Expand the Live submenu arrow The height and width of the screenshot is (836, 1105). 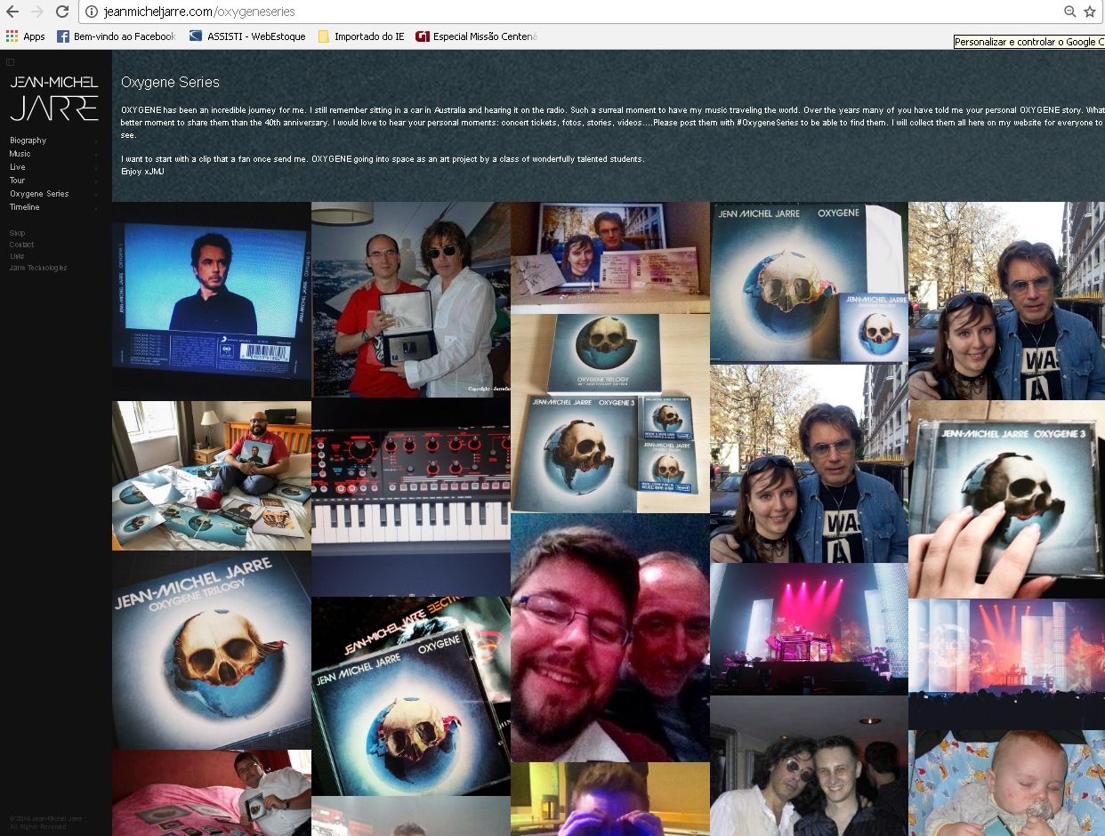(x=96, y=167)
